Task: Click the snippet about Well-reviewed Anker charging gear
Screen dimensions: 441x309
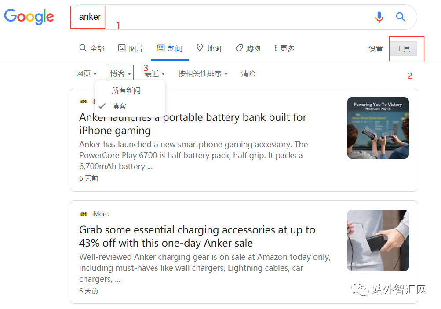Action: click(205, 268)
